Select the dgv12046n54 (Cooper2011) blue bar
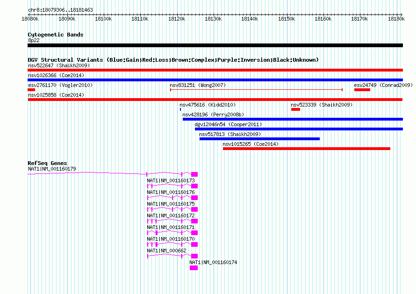 (299, 129)
